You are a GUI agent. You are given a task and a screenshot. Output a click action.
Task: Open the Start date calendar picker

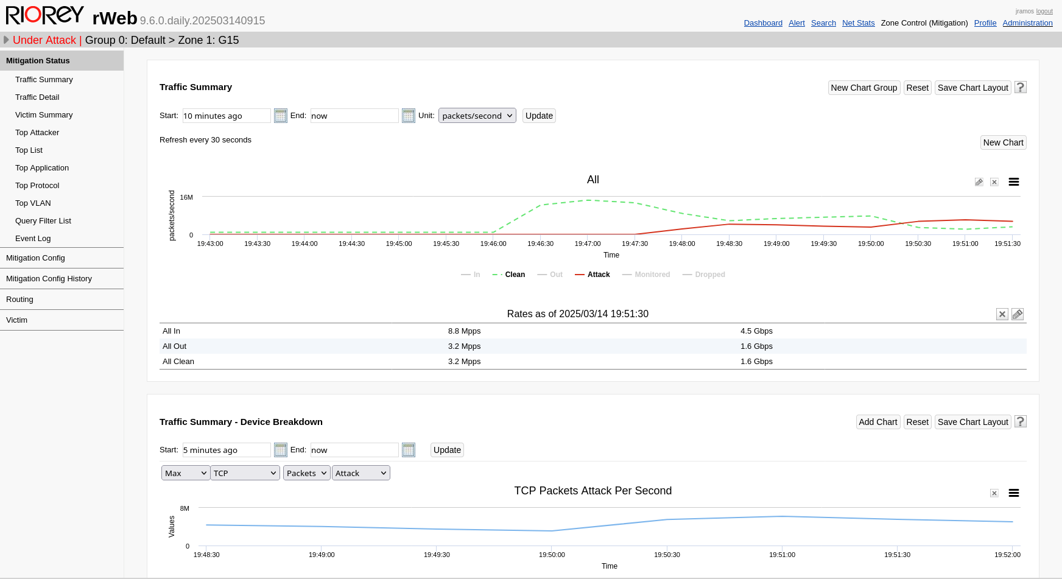[x=280, y=116]
